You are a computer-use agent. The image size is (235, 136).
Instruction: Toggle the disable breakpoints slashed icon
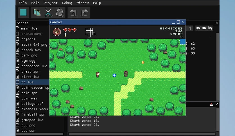click(198, 28)
